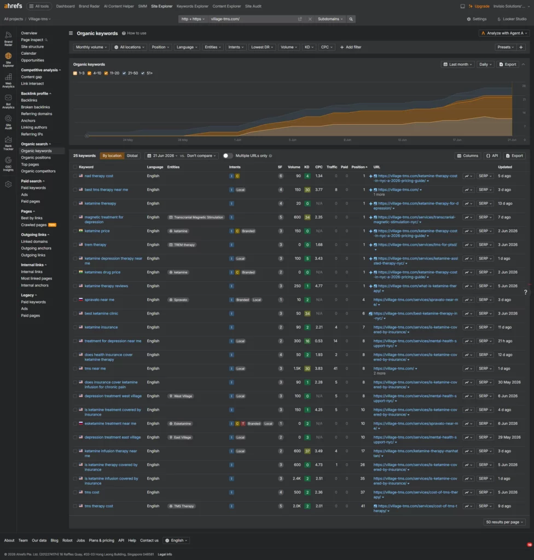Viewport: 534px width, 560px height.
Task: Click the notifications icon near Upgrade
Action: 462,6
